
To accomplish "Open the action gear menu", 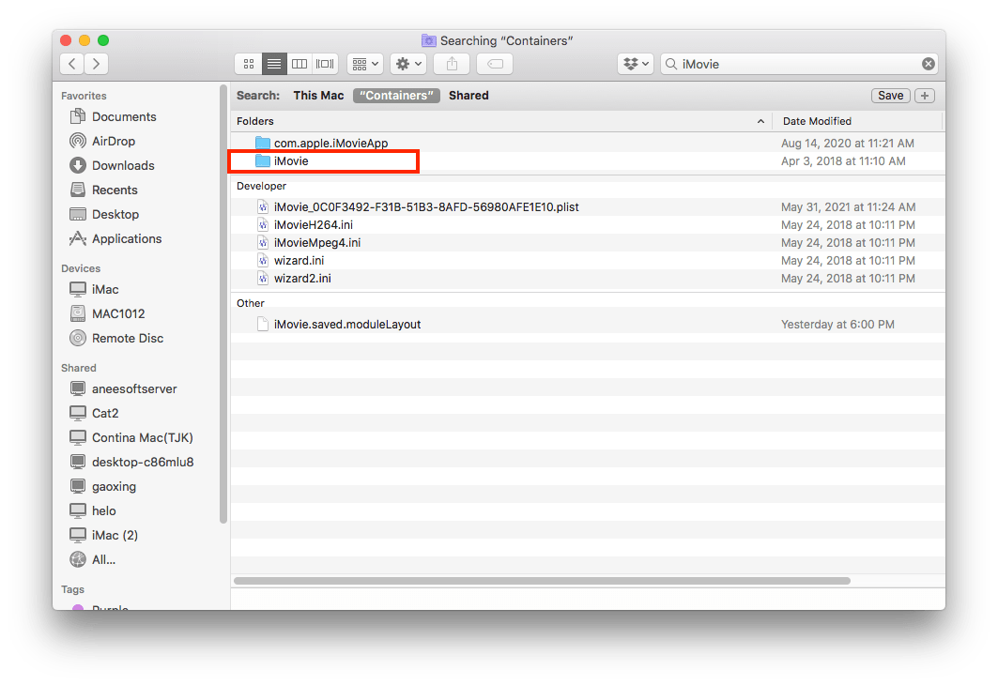I will point(407,63).
